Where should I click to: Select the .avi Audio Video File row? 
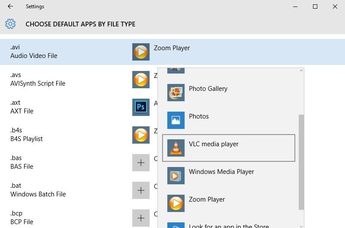point(172,52)
